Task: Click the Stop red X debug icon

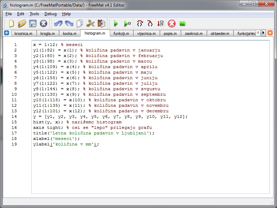Action: (172, 23)
